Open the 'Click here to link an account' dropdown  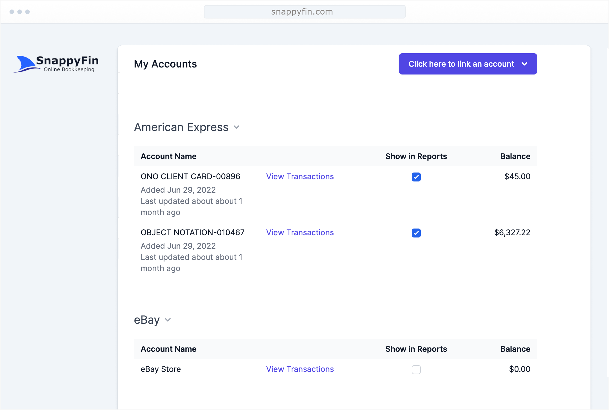[x=468, y=64]
